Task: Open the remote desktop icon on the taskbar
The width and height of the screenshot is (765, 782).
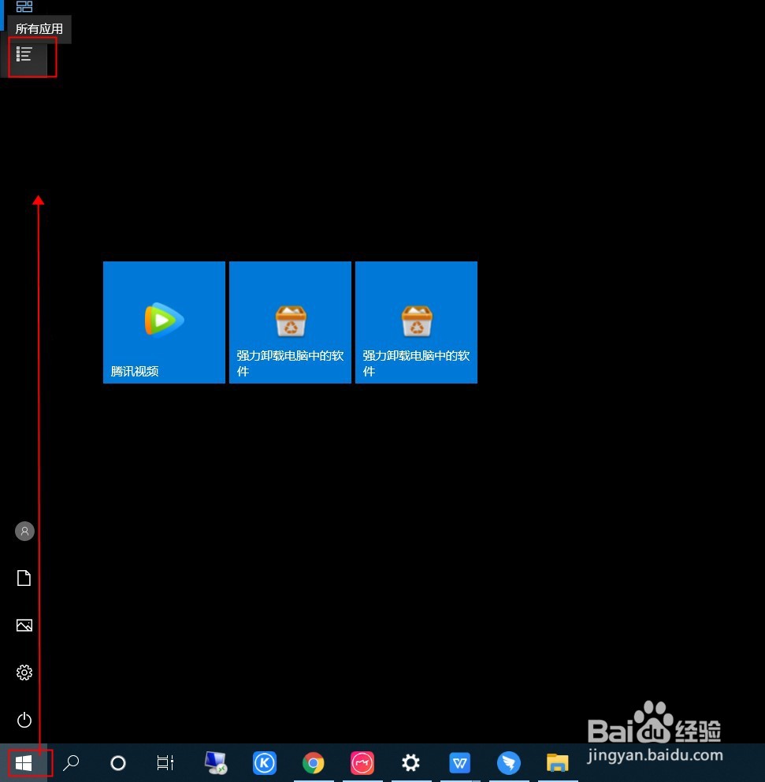Action: pos(215,762)
